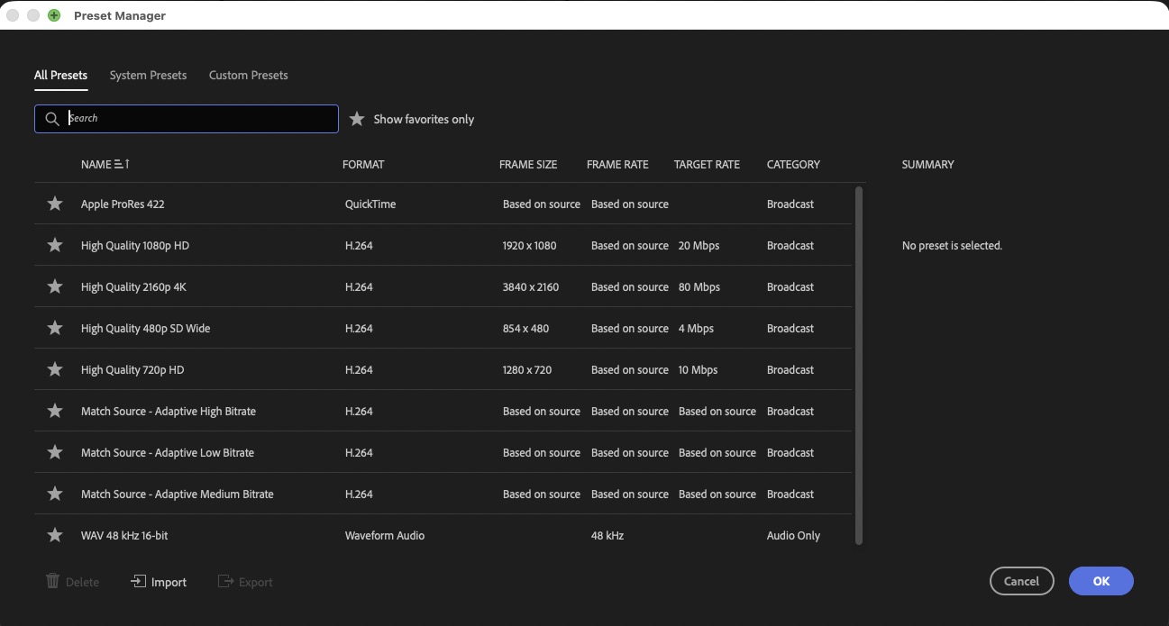Click the Audio Only category cell

click(793, 535)
